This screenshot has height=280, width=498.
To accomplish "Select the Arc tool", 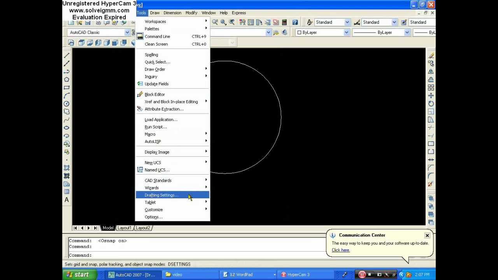I will click(67, 96).
